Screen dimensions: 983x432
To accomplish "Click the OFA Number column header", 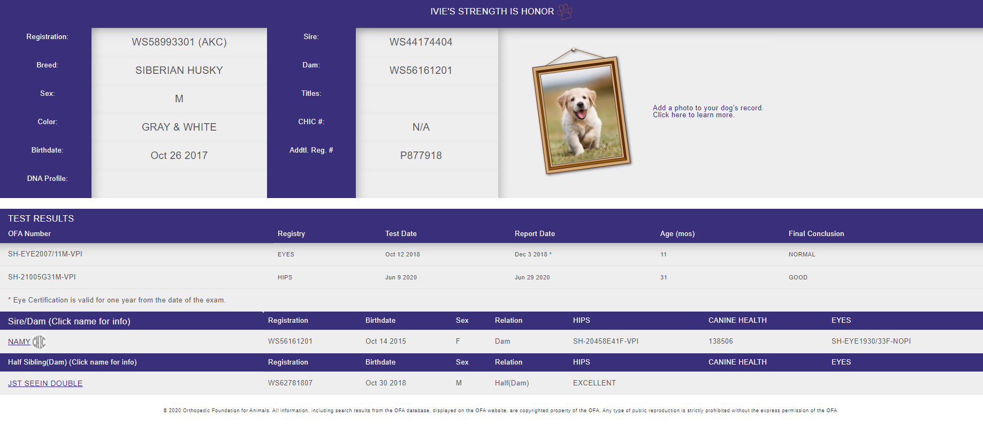I will tap(29, 234).
